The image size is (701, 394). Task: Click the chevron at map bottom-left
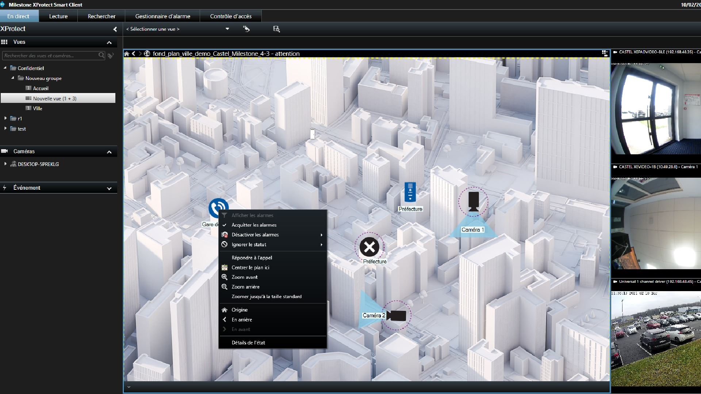129,387
